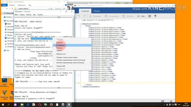Select CD drive in Explorer sidebar
The height and width of the screenshot is (107, 191).
point(9,47)
